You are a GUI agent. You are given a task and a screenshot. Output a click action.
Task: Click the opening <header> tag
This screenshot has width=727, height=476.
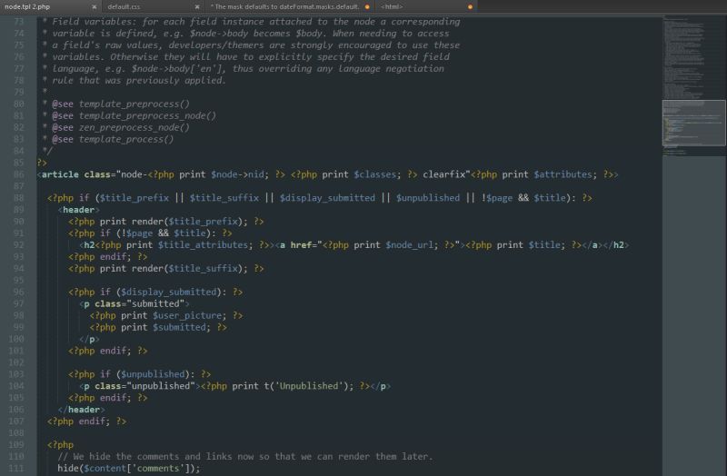(78, 210)
